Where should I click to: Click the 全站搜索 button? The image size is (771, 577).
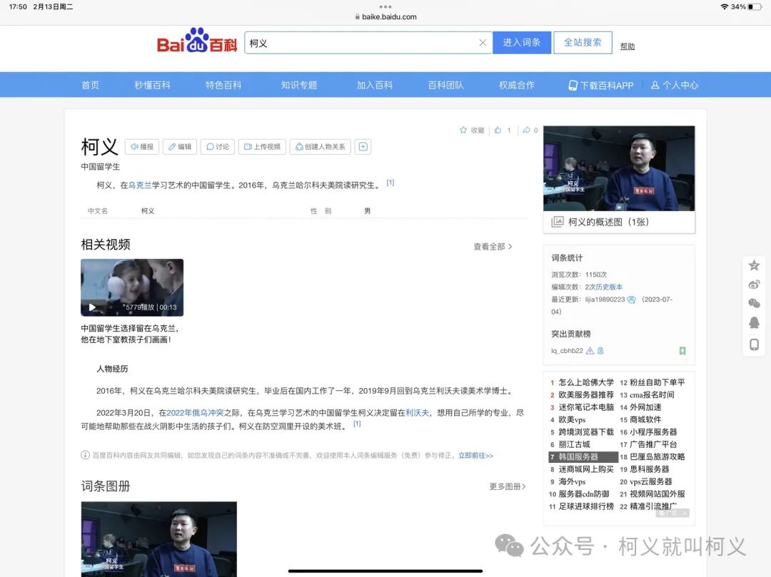point(583,43)
